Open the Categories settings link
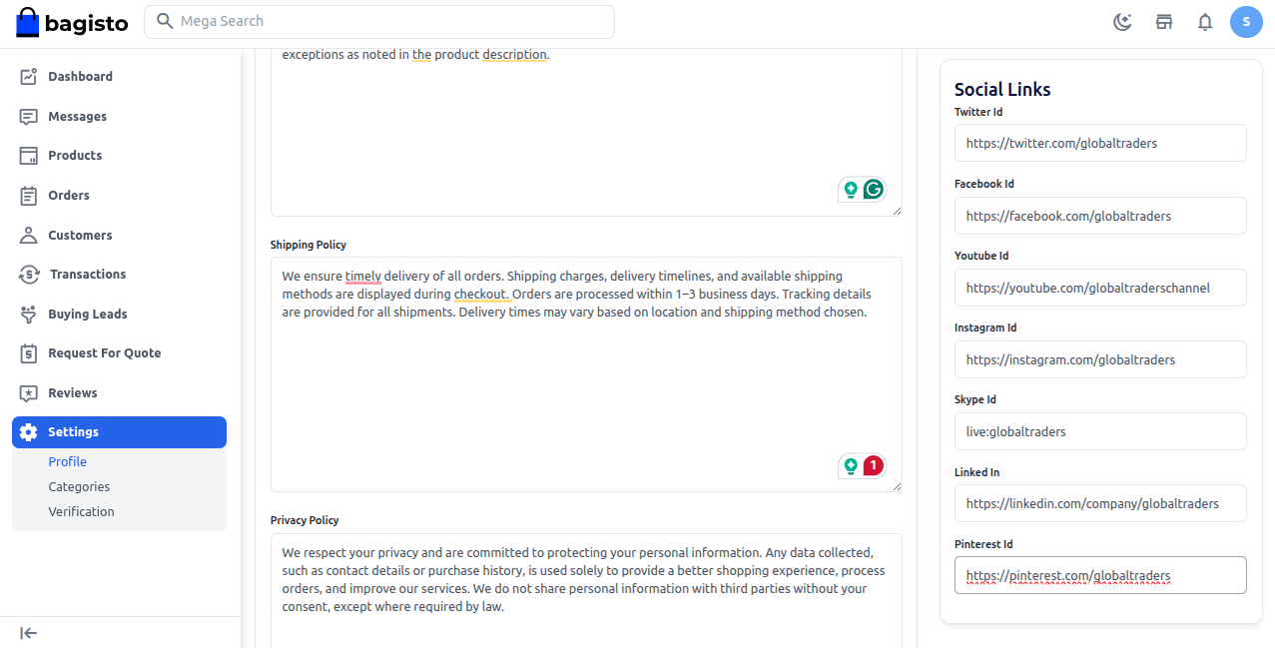 tap(79, 487)
